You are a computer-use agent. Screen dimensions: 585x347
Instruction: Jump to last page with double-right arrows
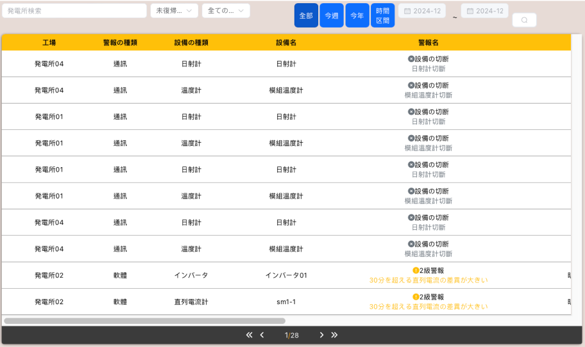pos(334,335)
